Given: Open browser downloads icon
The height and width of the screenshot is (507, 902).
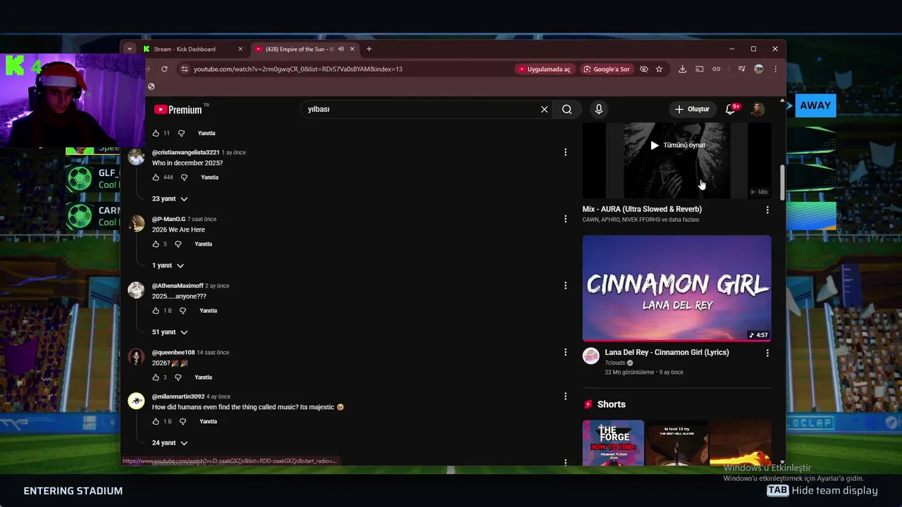Looking at the screenshot, I should coord(682,69).
